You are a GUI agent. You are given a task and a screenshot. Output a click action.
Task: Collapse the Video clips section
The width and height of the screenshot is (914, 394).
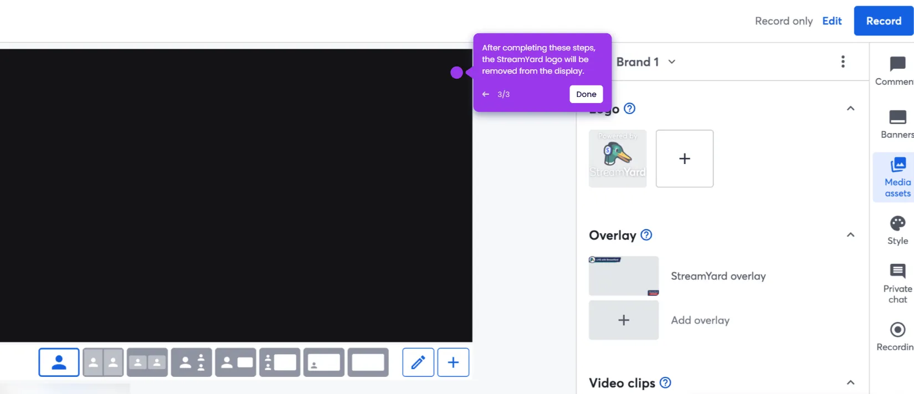(x=851, y=383)
